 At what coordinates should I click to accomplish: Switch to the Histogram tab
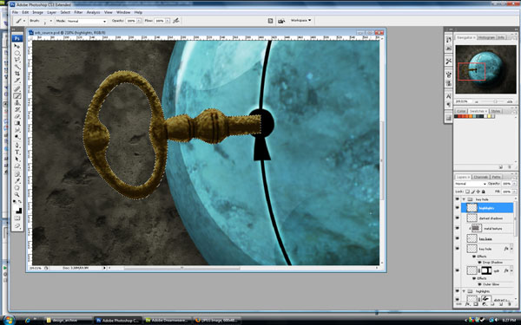coord(487,37)
